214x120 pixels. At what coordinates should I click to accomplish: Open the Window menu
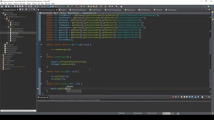(x=47, y=4)
